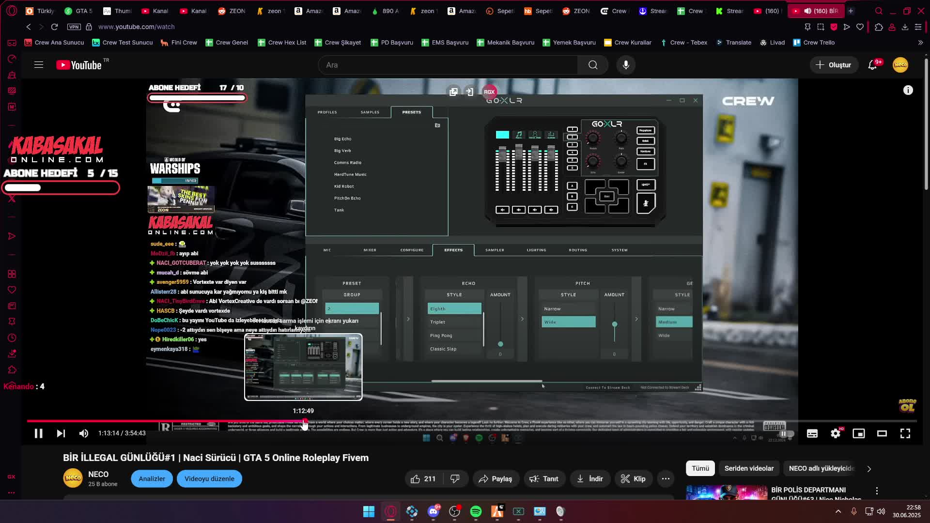Open browser downloads icon
The image size is (930, 523).
tap(905, 27)
